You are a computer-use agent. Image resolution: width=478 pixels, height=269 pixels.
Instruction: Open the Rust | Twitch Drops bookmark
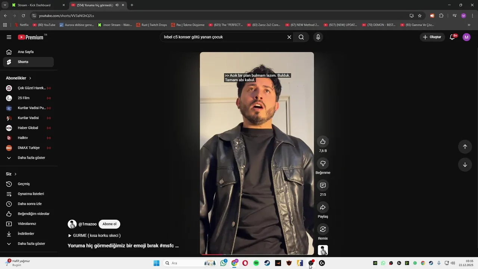point(152,25)
